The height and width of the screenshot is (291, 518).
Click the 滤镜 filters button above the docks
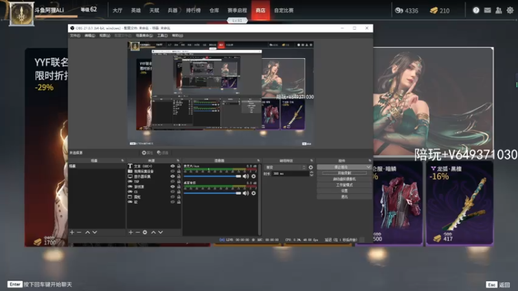click(163, 153)
